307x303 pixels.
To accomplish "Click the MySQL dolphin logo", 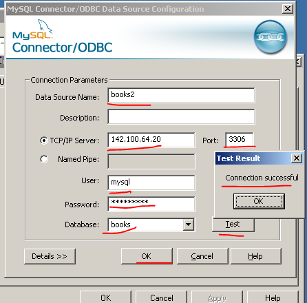I will (32, 29).
